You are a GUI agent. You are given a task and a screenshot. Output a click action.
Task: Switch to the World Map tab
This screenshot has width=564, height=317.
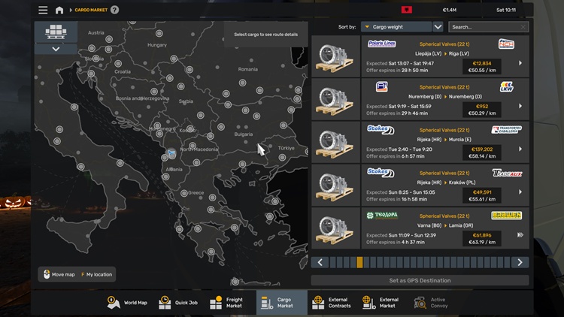(128, 303)
